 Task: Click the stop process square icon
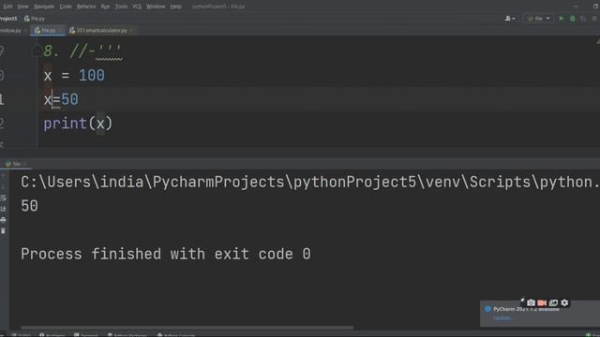(594, 19)
